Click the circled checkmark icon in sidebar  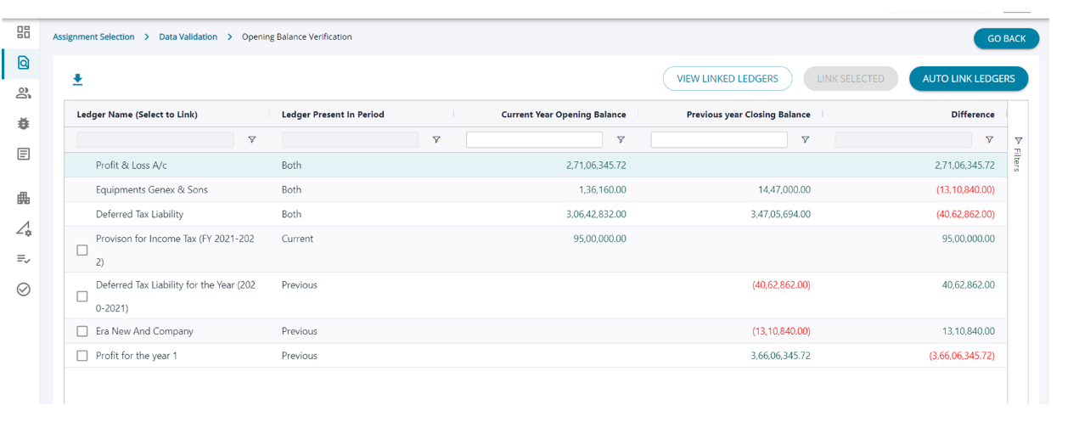(x=23, y=290)
